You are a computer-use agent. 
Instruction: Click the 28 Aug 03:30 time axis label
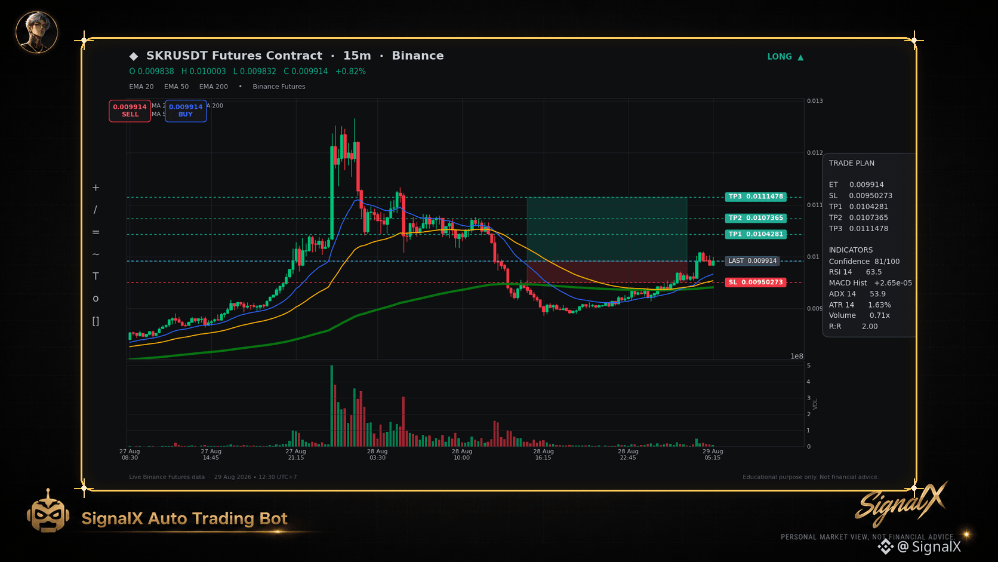(x=377, y=454)
